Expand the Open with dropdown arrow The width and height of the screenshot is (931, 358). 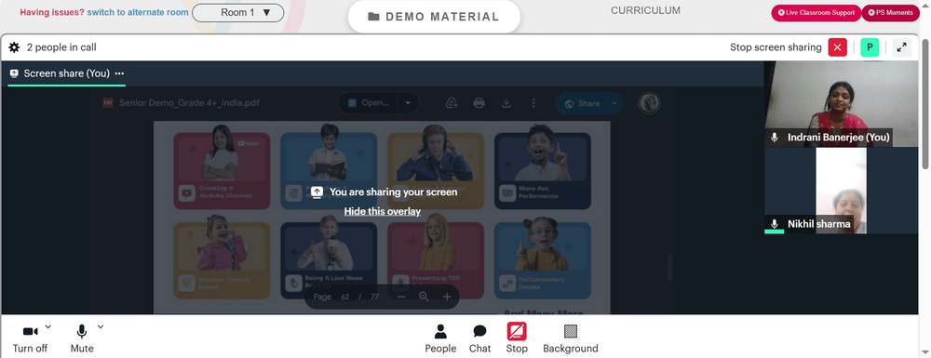tap(408, 103)
